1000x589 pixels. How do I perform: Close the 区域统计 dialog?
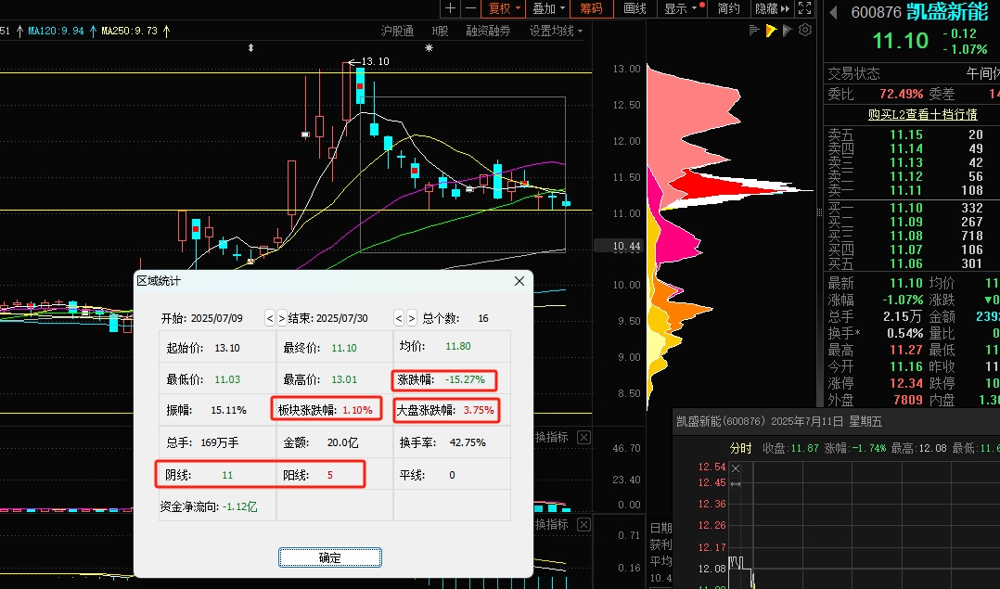(519, 281)
